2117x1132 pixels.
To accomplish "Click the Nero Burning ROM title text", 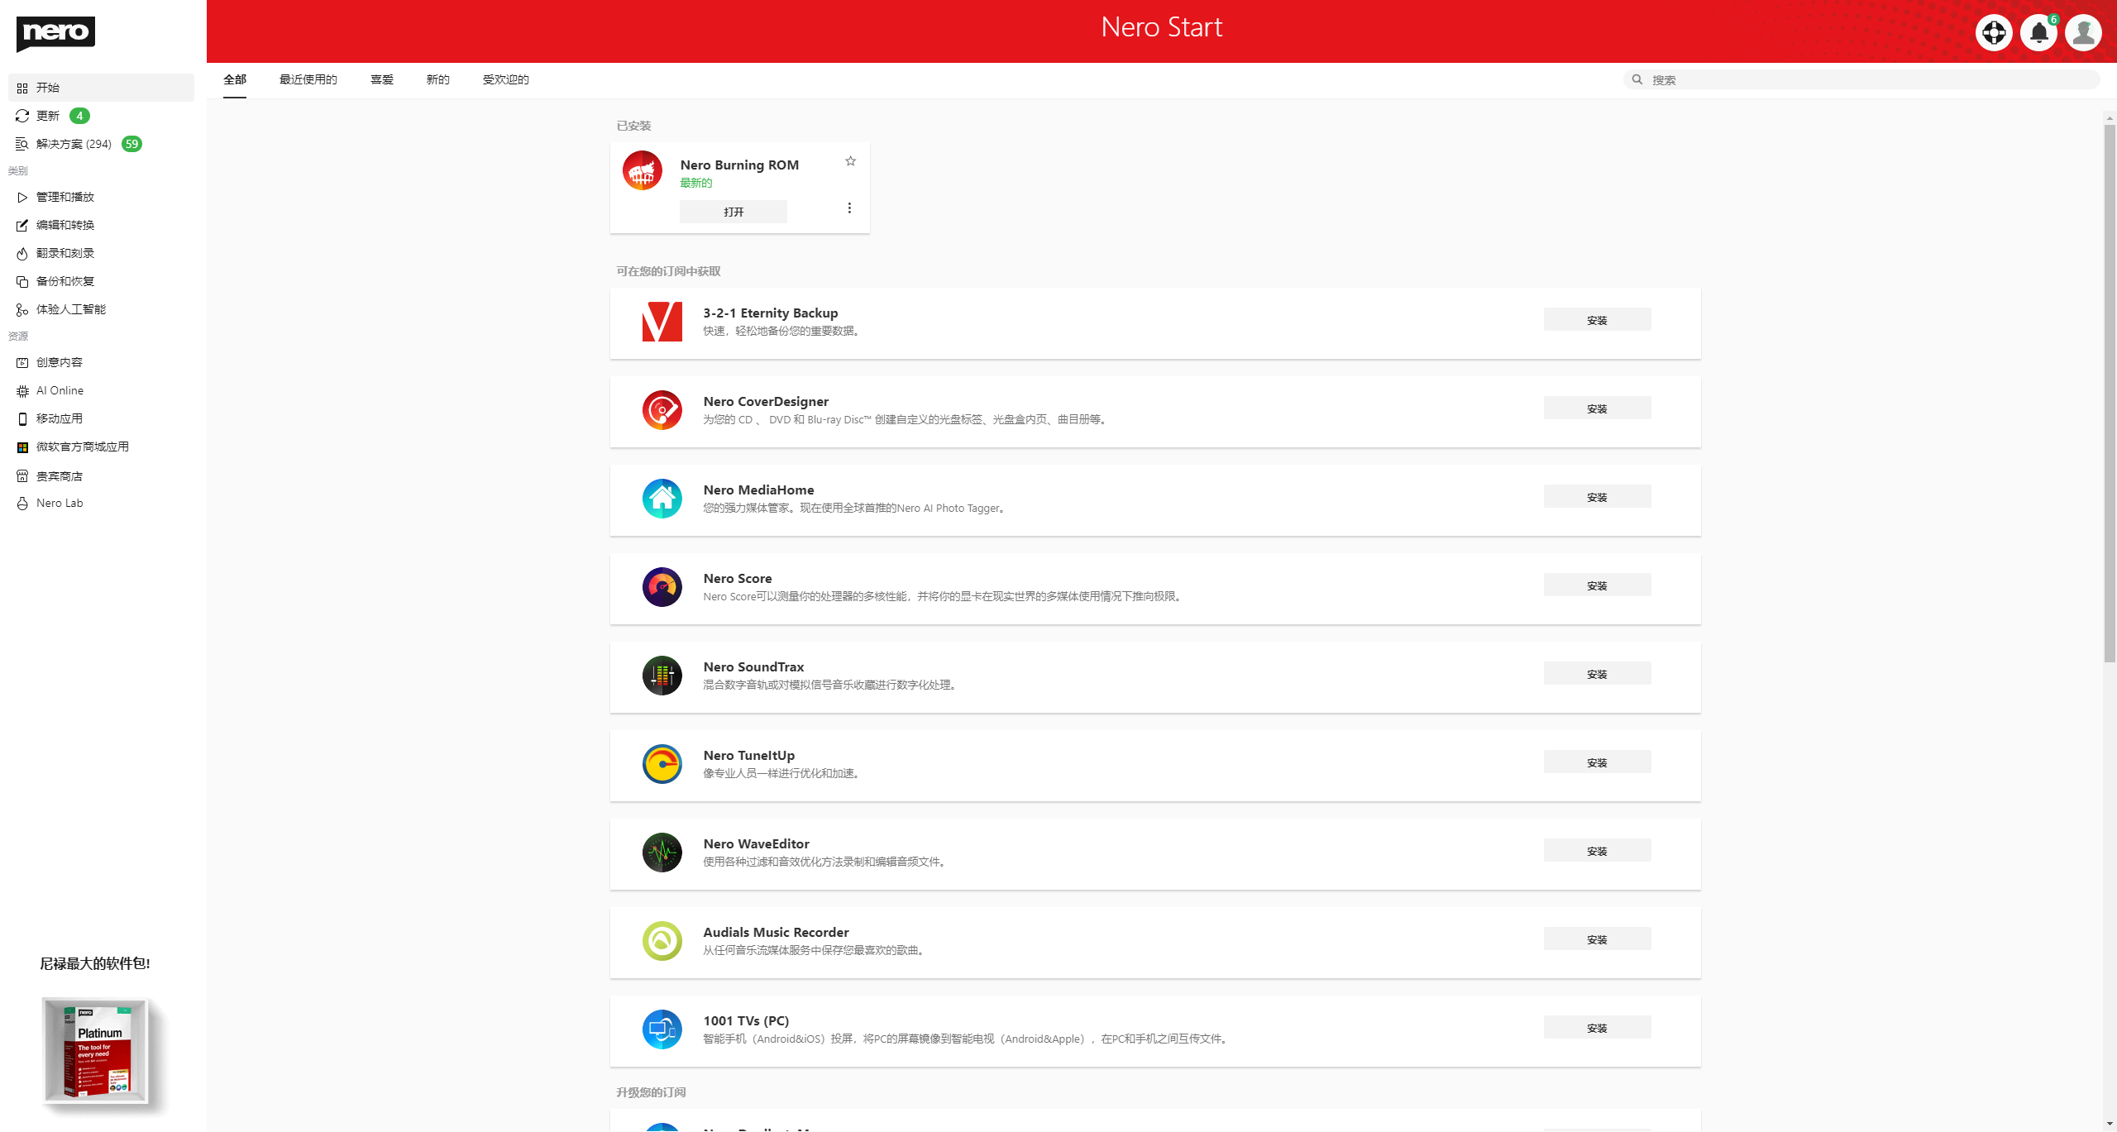I will [739, 165].
